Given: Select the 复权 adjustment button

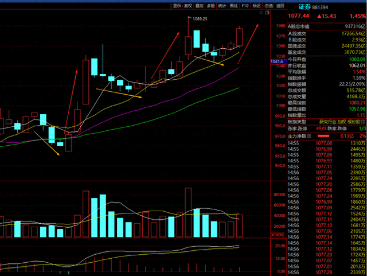Looking at the screenshot, I should tap(188, 6).
